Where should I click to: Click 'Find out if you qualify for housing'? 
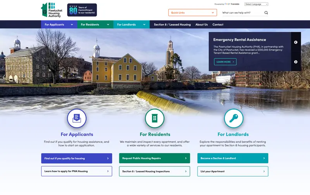tap(76, 158)
